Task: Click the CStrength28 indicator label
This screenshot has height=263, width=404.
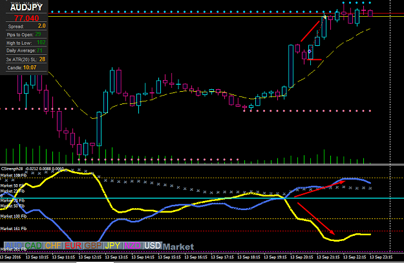Action: [12, 169]
